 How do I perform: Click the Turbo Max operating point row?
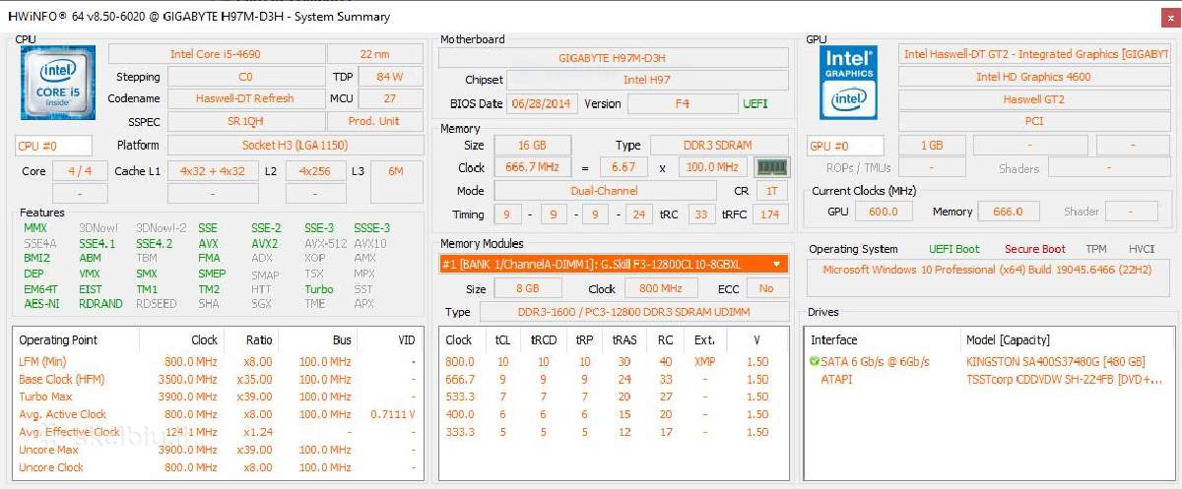click(219, 397)
